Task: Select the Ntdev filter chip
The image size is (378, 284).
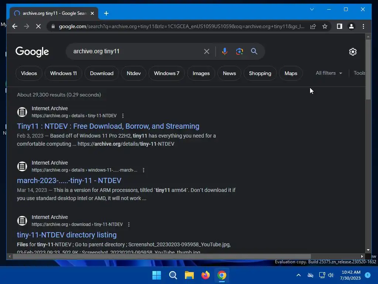Action: coord(134,73)
